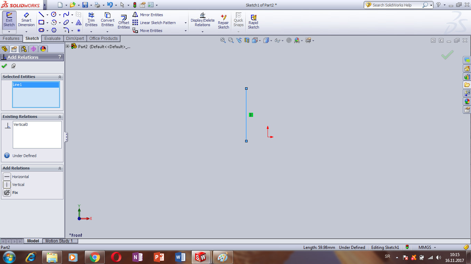Click Mirror Entities

148,15
